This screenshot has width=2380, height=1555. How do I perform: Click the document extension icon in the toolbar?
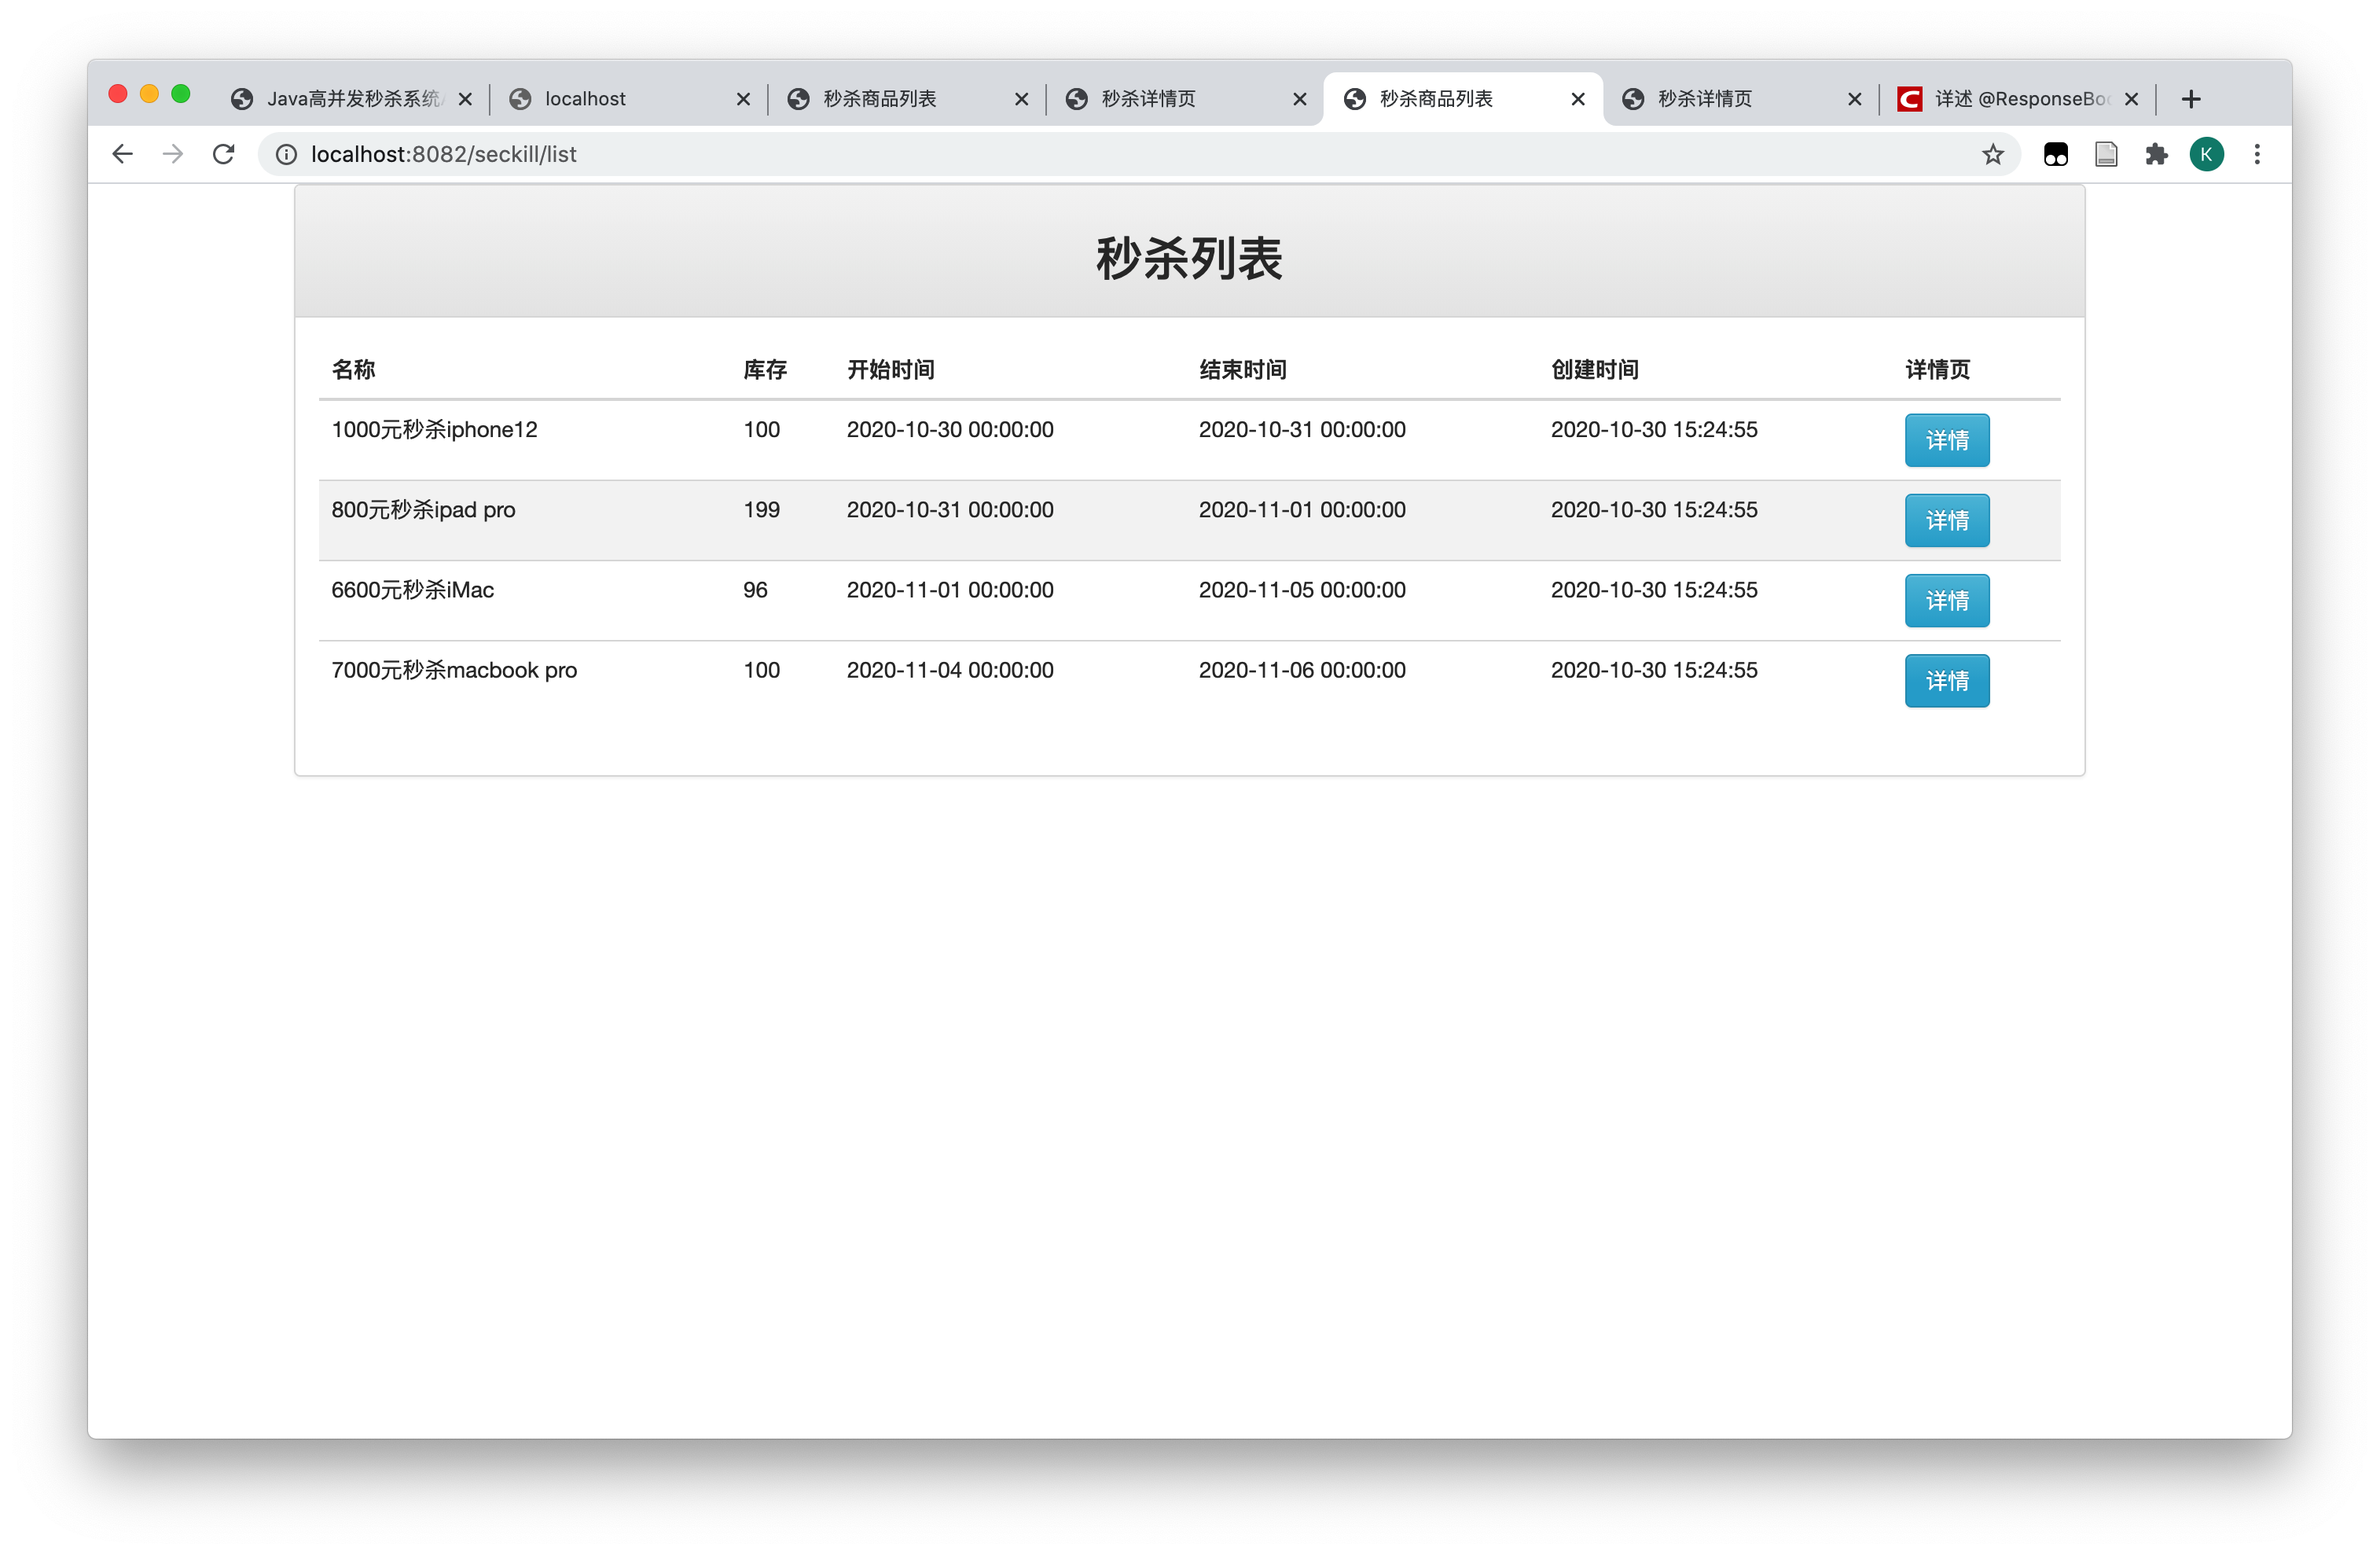click(x=2106, y=154)
